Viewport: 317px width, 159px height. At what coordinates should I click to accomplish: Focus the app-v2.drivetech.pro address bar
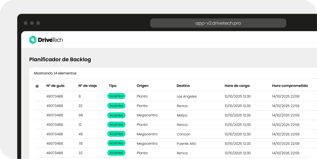pos(218,23)
